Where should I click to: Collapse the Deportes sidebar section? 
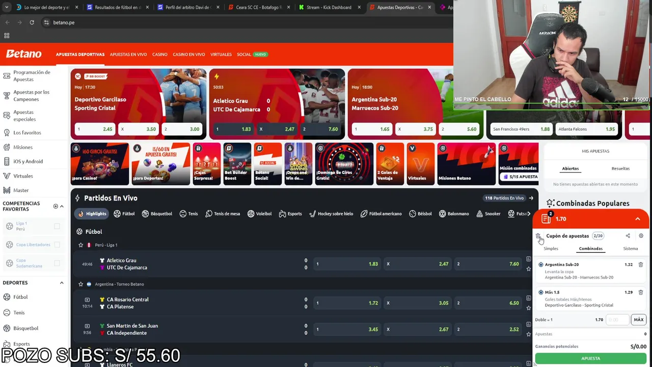62,283
